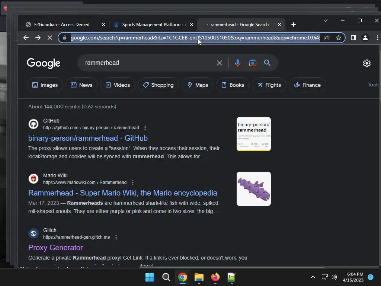
Task: Open network status tray icon
Action: tap(324, 277)
